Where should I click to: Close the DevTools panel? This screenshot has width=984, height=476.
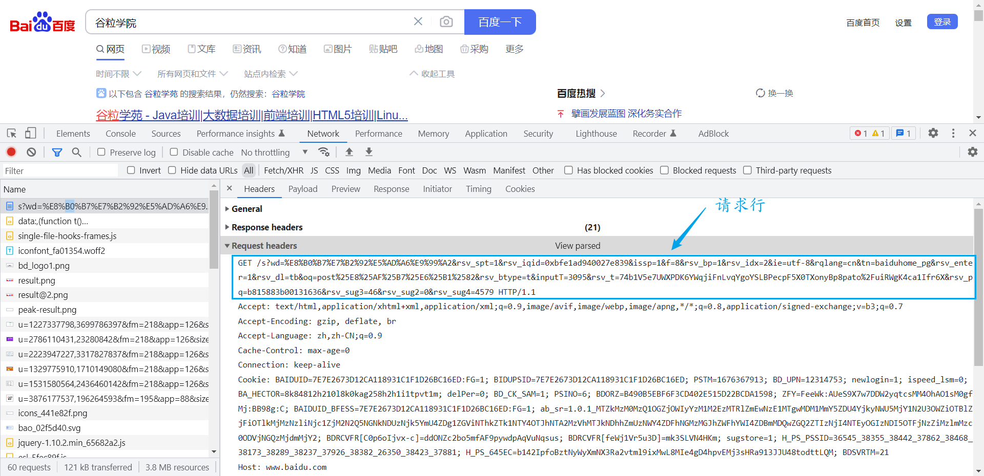click(x=973, y=133)
